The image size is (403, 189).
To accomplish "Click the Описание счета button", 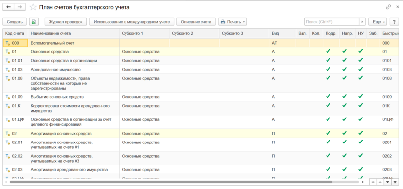I will click(196, 22).
